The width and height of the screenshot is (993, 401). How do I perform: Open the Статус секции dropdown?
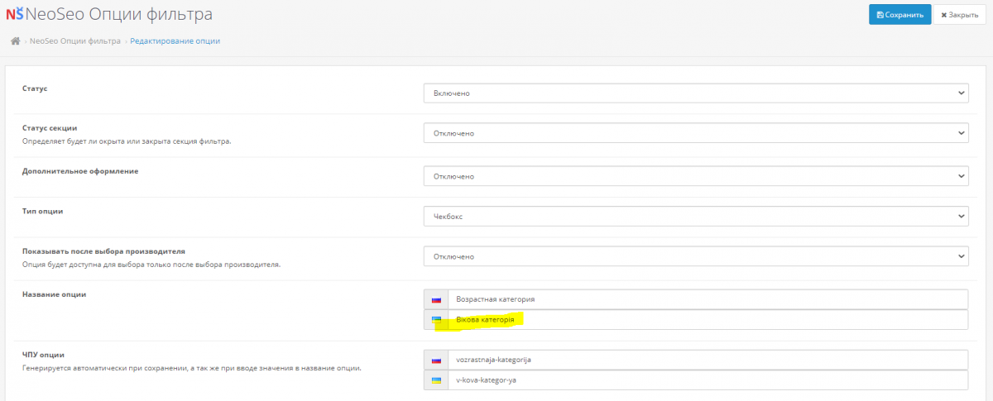click(696, 133)
